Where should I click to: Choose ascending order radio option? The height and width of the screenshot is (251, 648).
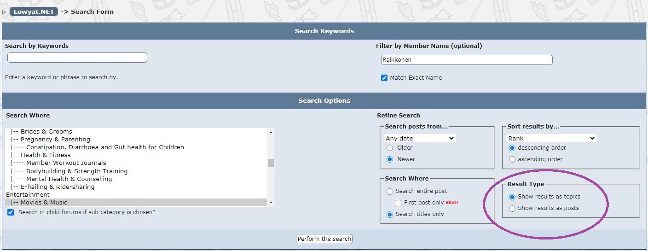(512, 159)
